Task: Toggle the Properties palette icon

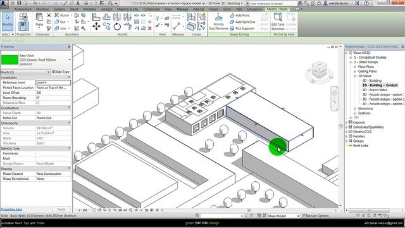Action: 23,27
